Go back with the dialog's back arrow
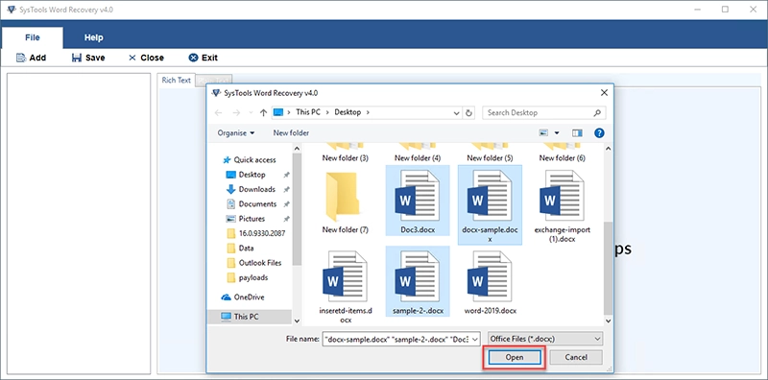The image size is (768, 380). point(219,112)
